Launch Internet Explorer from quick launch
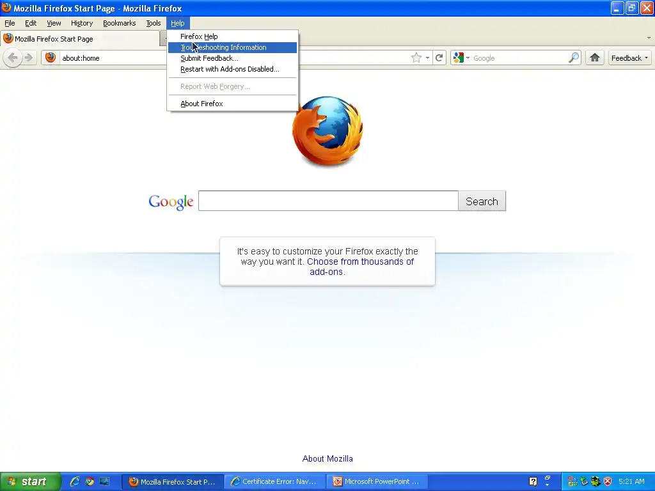Screen dimensions: 655x491 pyautogui.click(x=75, y=481)
